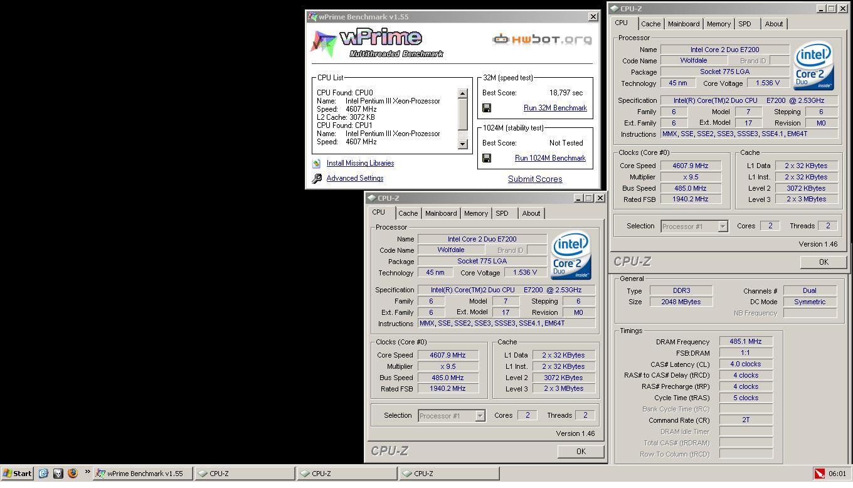Click the red system tray icon

pyautogui.click(x=819, y=474)
